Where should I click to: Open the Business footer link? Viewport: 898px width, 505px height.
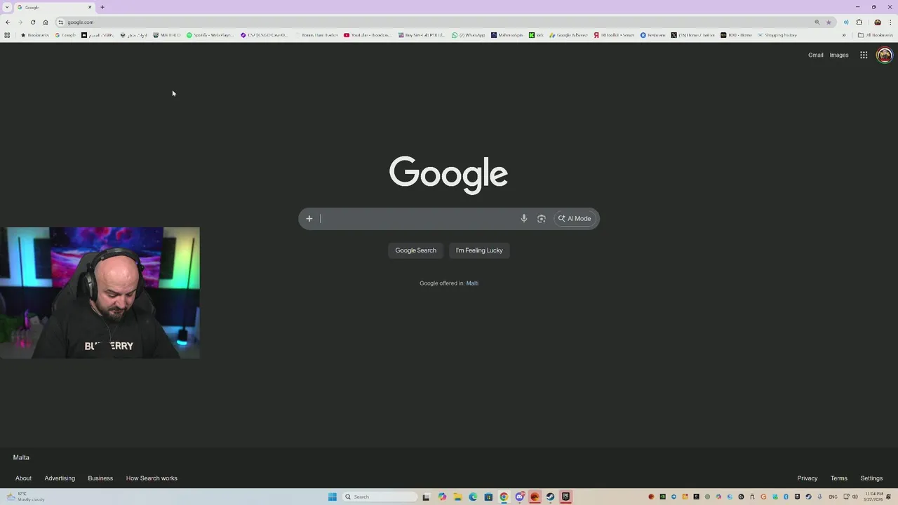click(x=100, y=478)
